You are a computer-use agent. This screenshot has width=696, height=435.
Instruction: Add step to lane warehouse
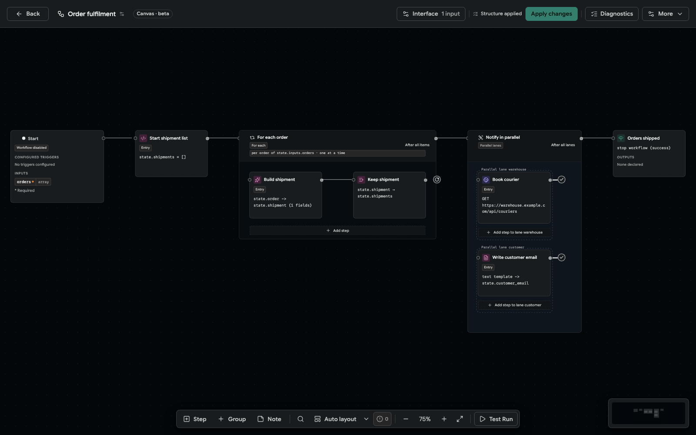(x=515, y=232)
